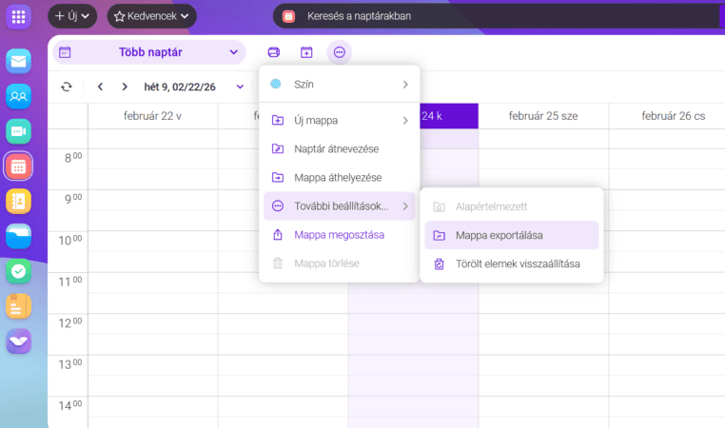Open the Tasks checkmark app in sidebar
This screenshot has height=428, width=725.
[x=19, y=271]
